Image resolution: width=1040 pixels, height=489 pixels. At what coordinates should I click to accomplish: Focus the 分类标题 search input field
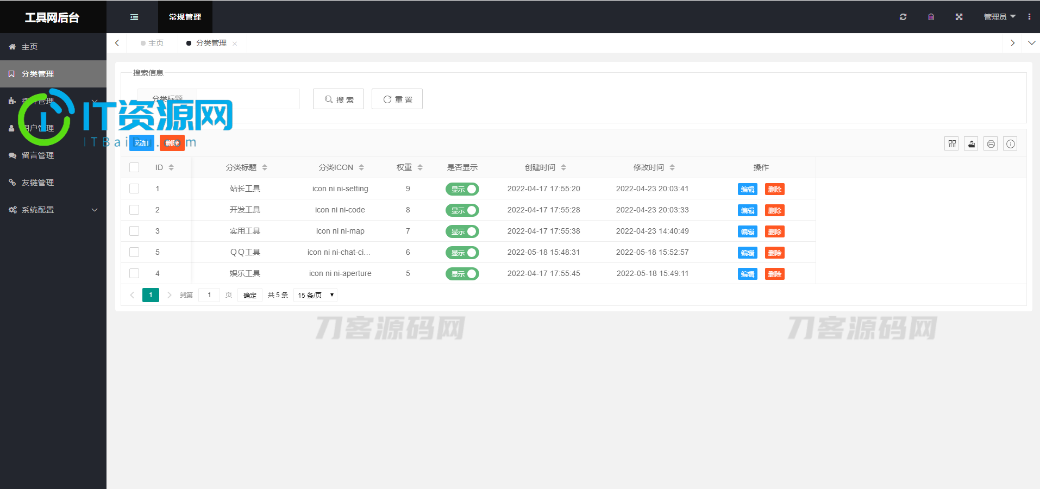coord(248,99)
